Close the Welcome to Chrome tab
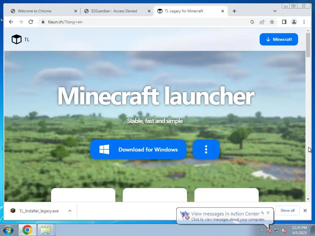This screenshot has height=236, width=315. pyautogui.click(x=76, y=11)
